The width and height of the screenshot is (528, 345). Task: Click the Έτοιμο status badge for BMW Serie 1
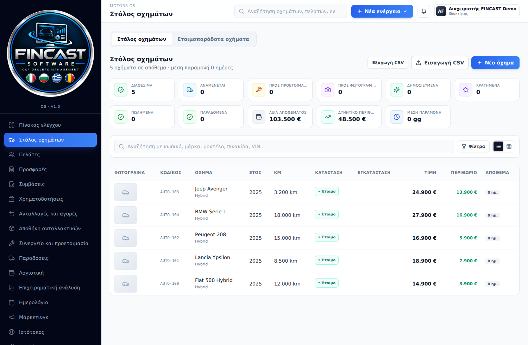[x=327, y=214]
